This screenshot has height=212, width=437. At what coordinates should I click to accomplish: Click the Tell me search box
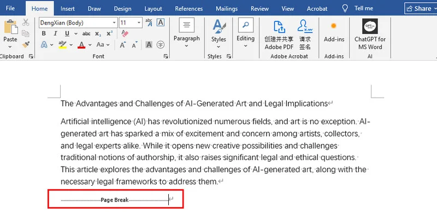pyautogui.click(x=364, y=8)
